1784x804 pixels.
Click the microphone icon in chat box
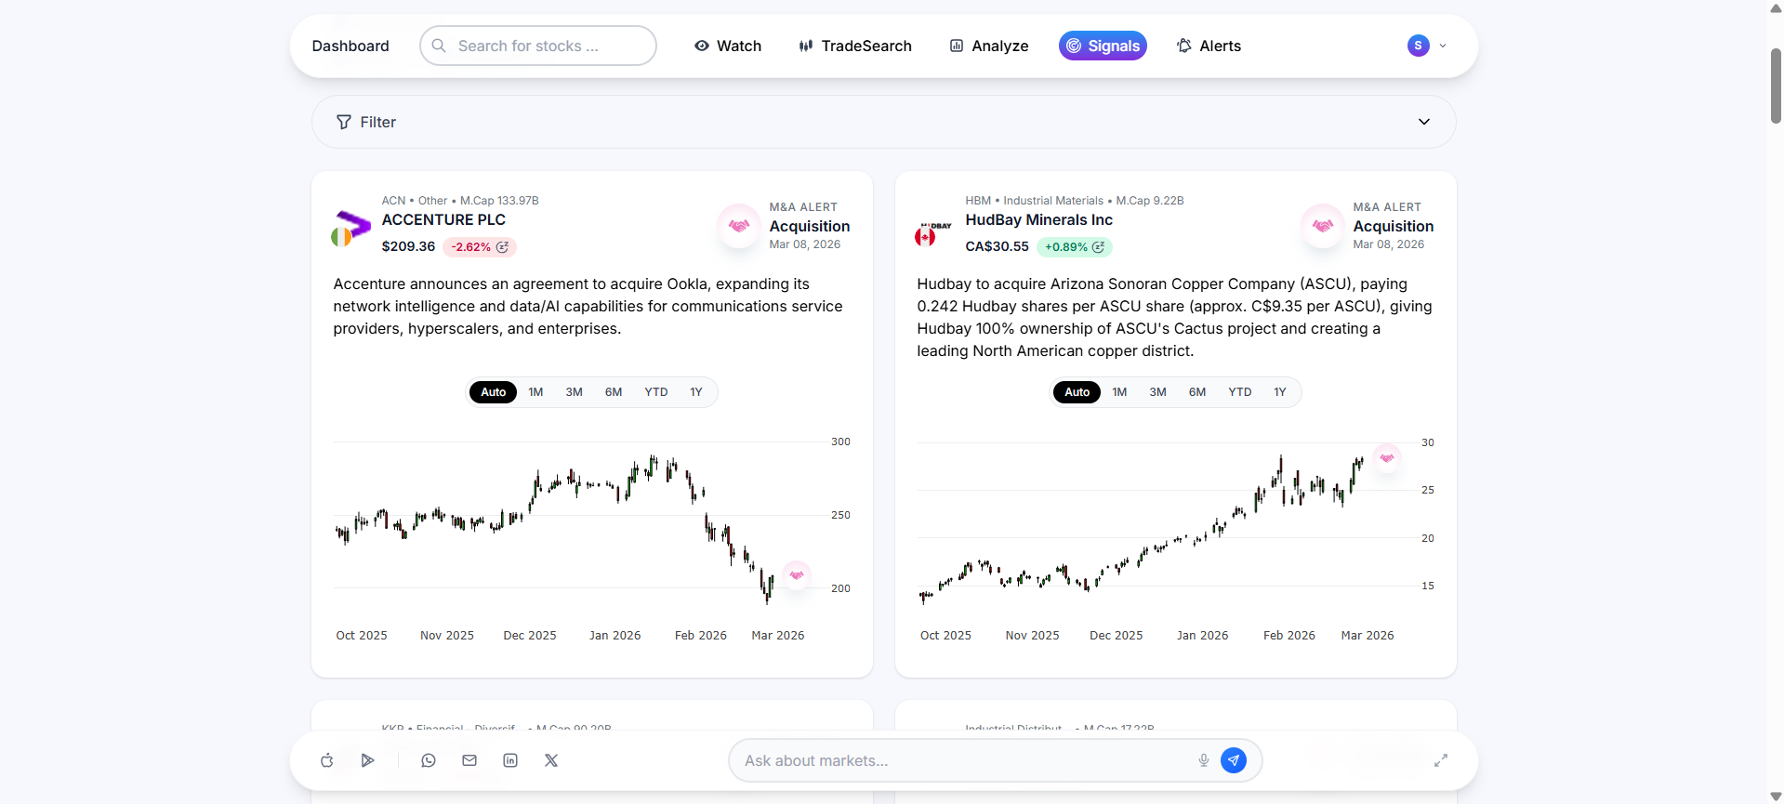pos(1204,760)
